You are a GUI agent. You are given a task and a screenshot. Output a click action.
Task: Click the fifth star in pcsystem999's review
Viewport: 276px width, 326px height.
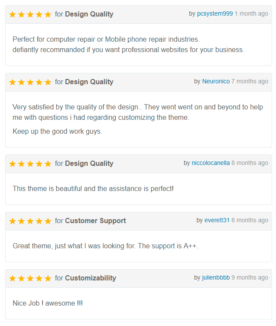click(48, 14)
